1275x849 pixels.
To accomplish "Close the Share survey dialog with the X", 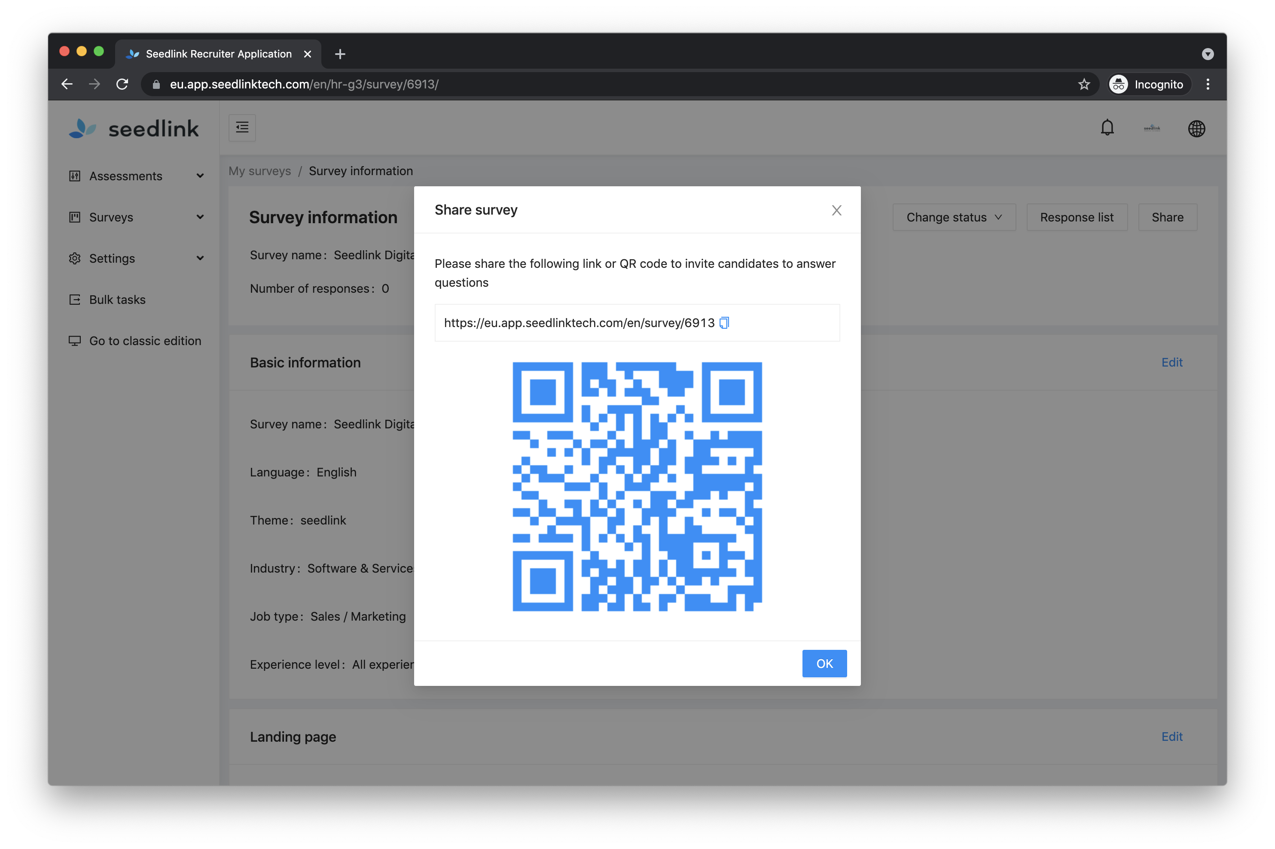I will point(836,210).
